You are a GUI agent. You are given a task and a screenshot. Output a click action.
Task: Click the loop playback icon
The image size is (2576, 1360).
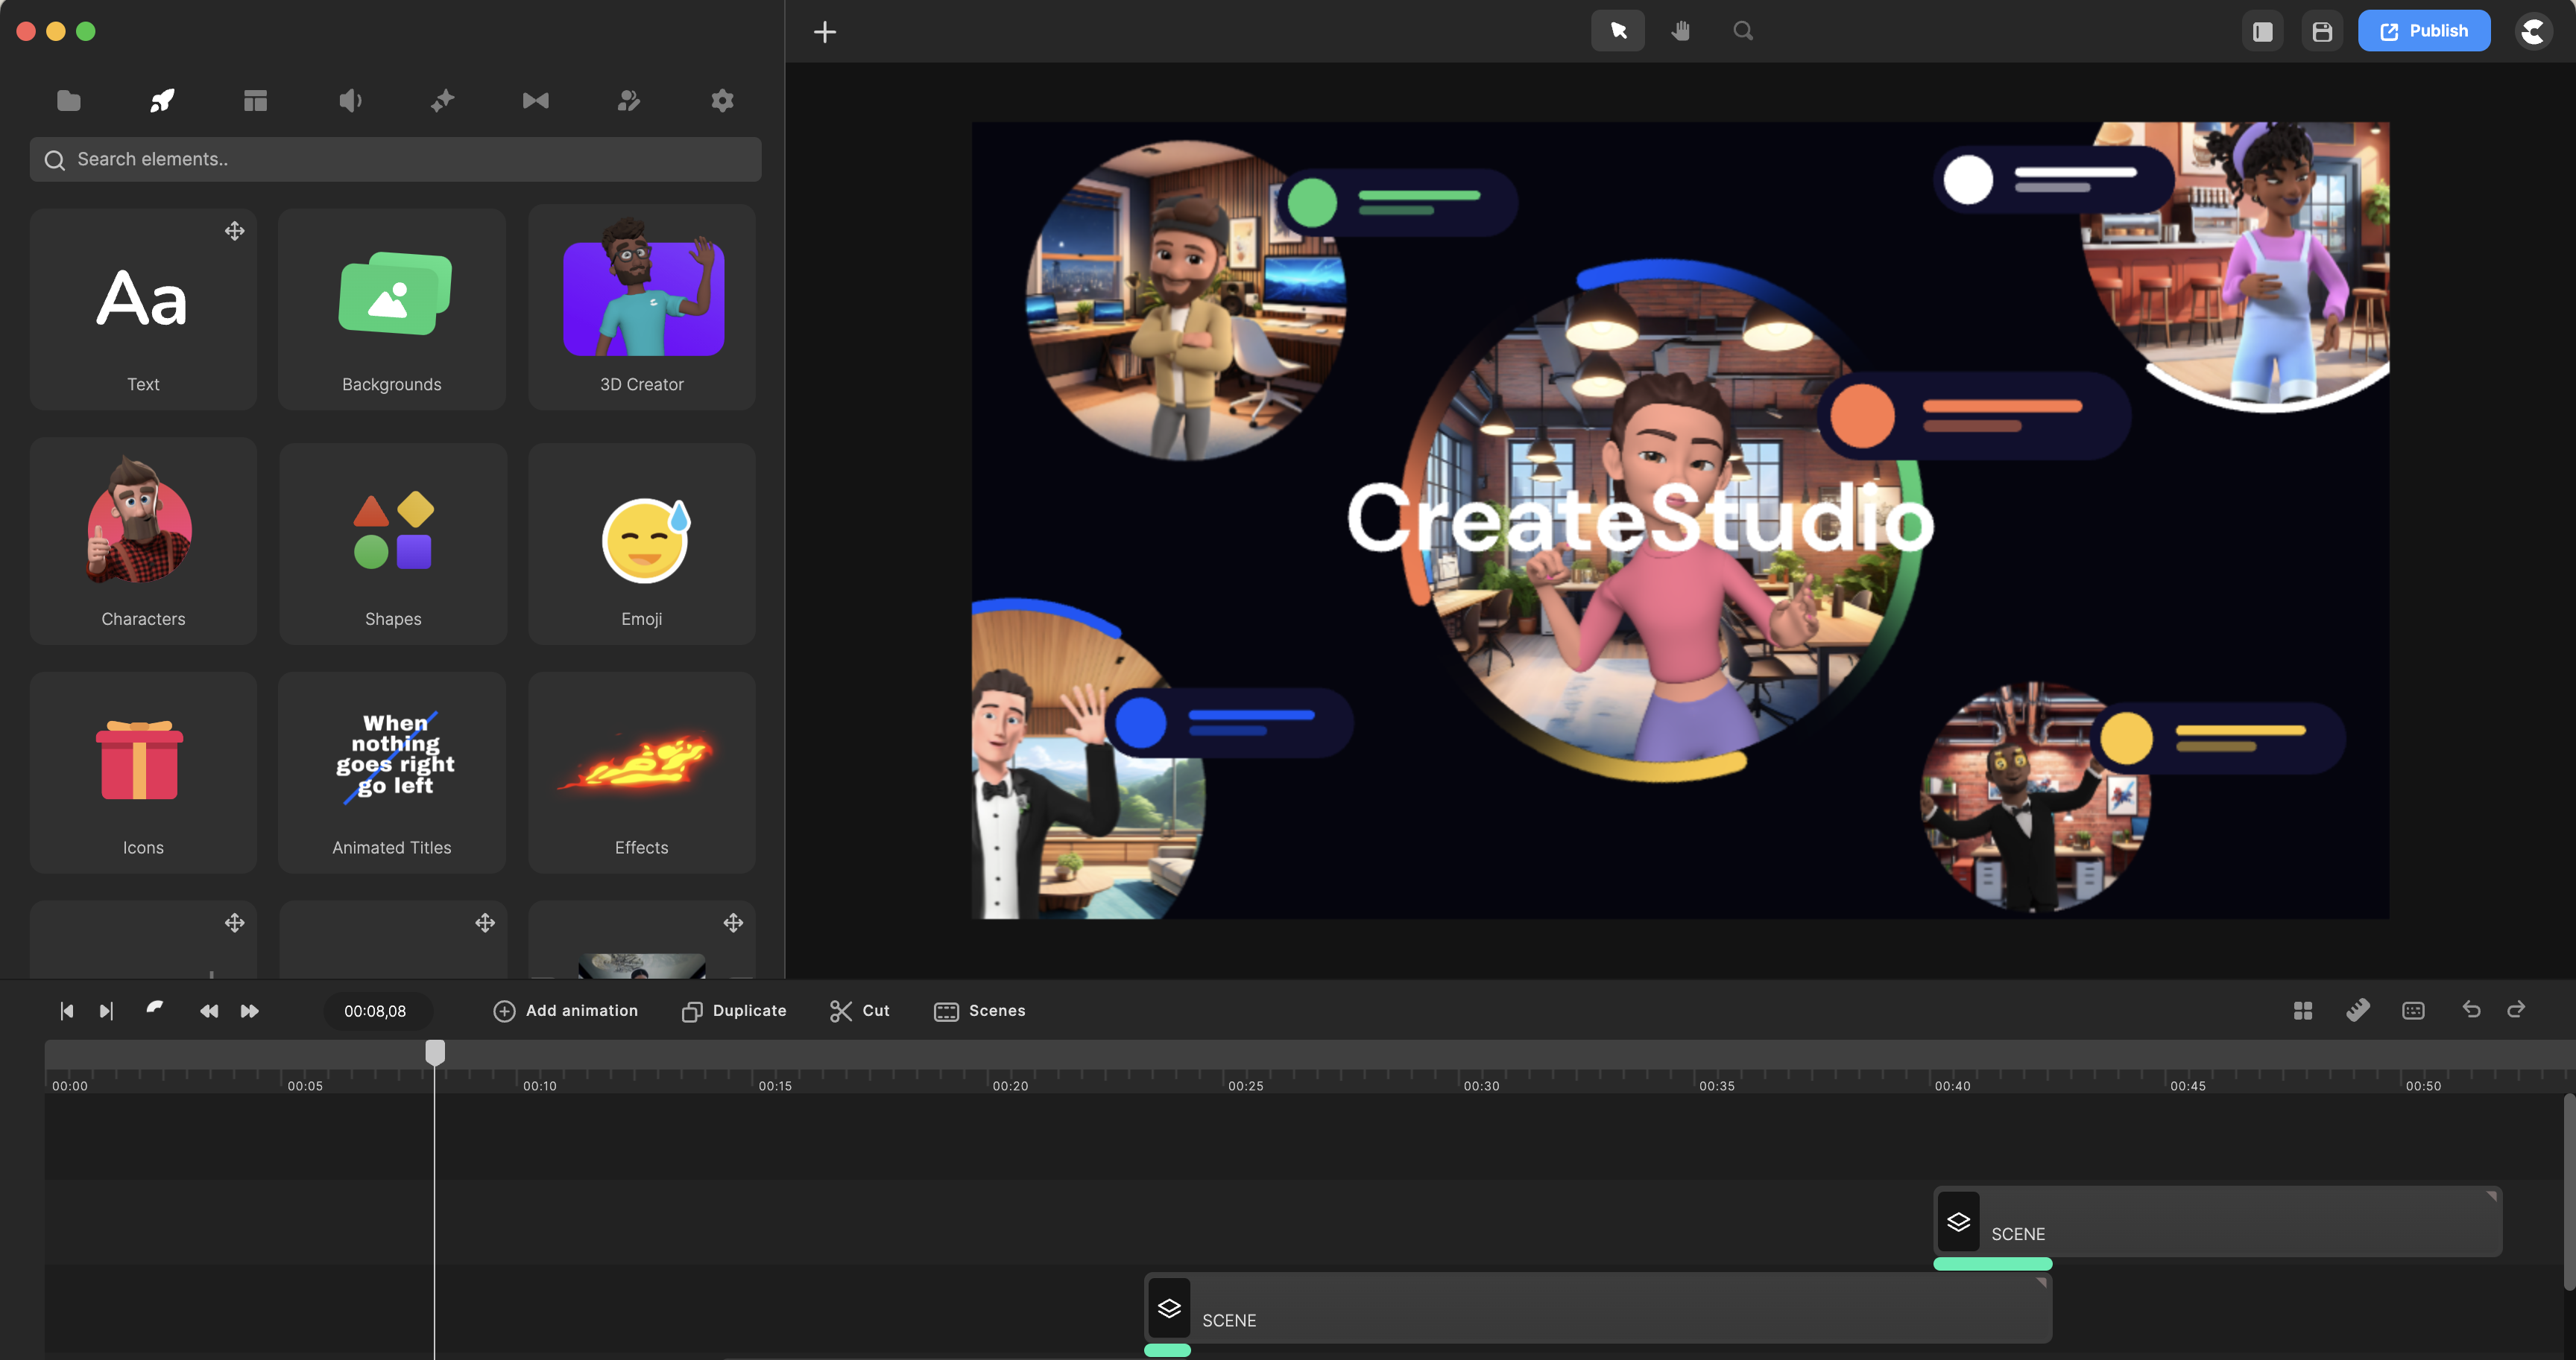point(155,1008)
